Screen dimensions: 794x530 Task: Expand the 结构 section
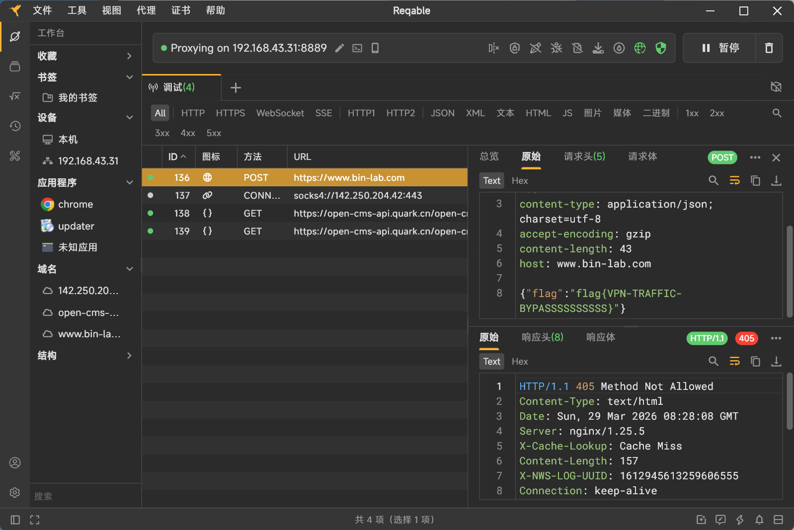[x=129, y=356]
